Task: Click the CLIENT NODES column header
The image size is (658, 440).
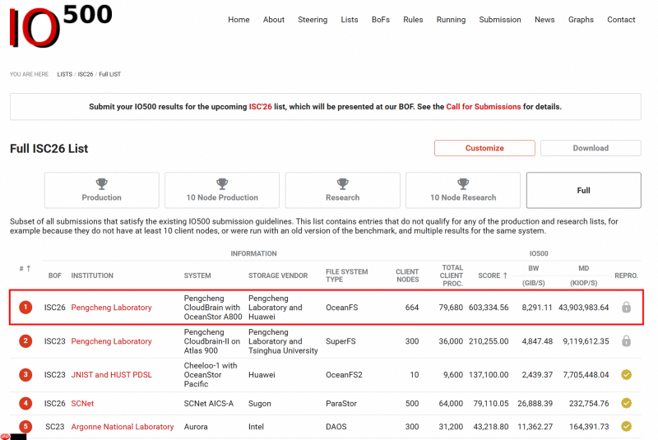Action: pyautogui.click(x=407, y=276)
